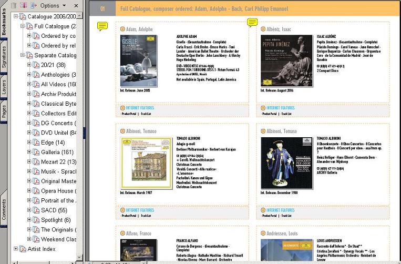Click the bookmark icon beside Edge (14)
This screenshot has width=401, height=264.
[x=36, y=143]
